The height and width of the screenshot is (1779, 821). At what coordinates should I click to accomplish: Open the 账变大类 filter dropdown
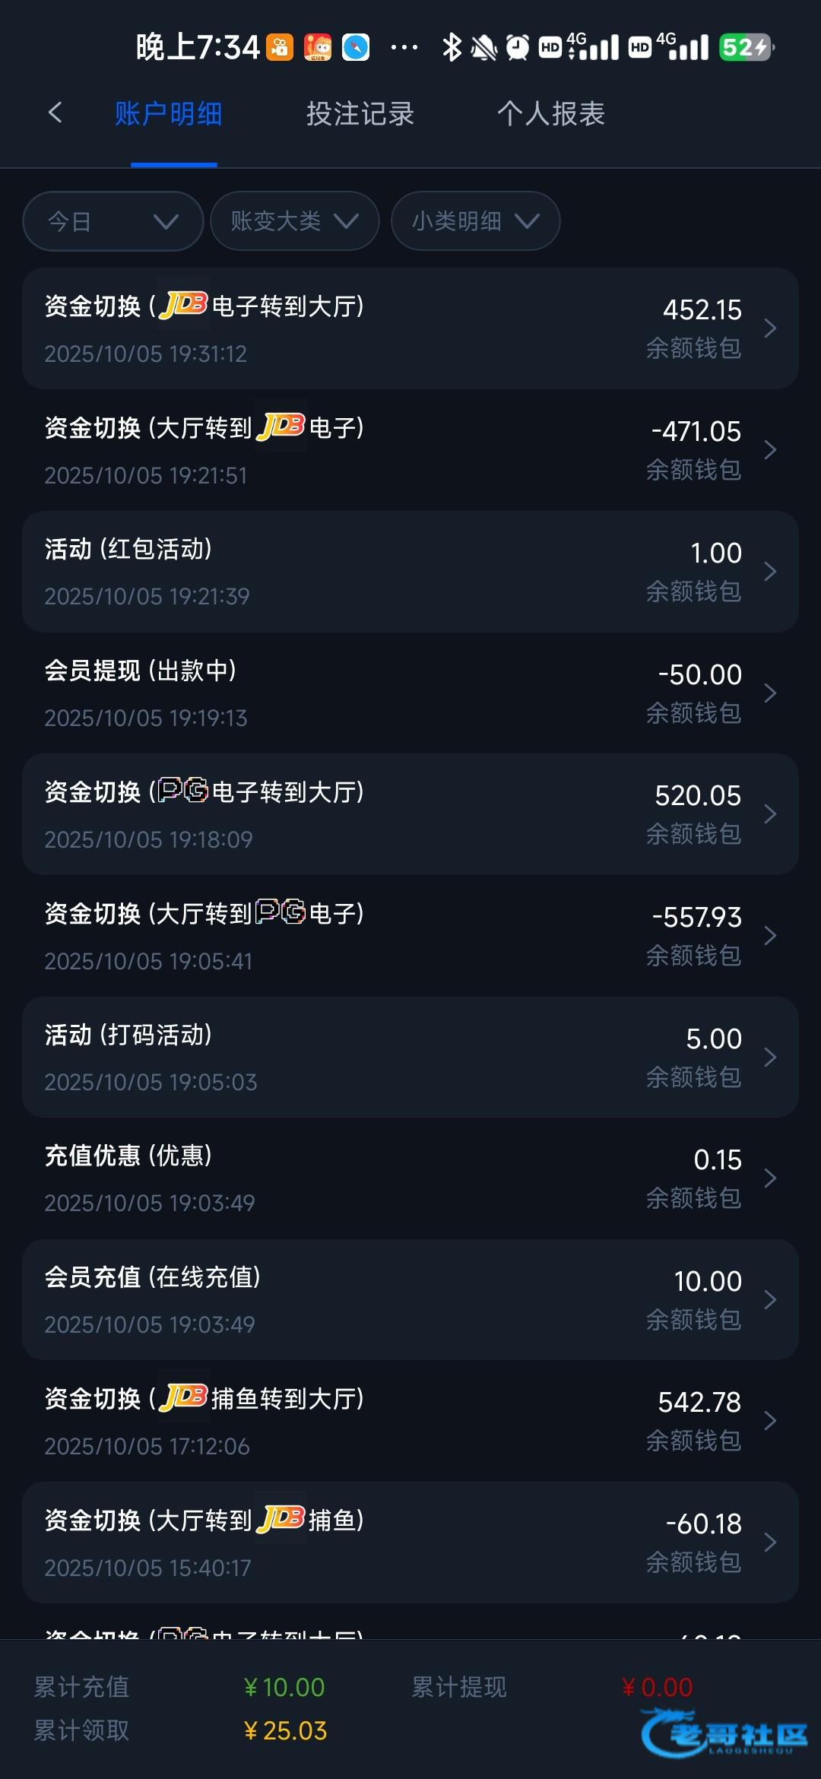[294, 221]
